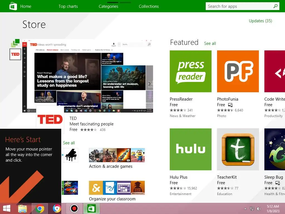Click the See all link above game collections
The height and width of the screenshot is (214, 285).
[x=69, y=143]
